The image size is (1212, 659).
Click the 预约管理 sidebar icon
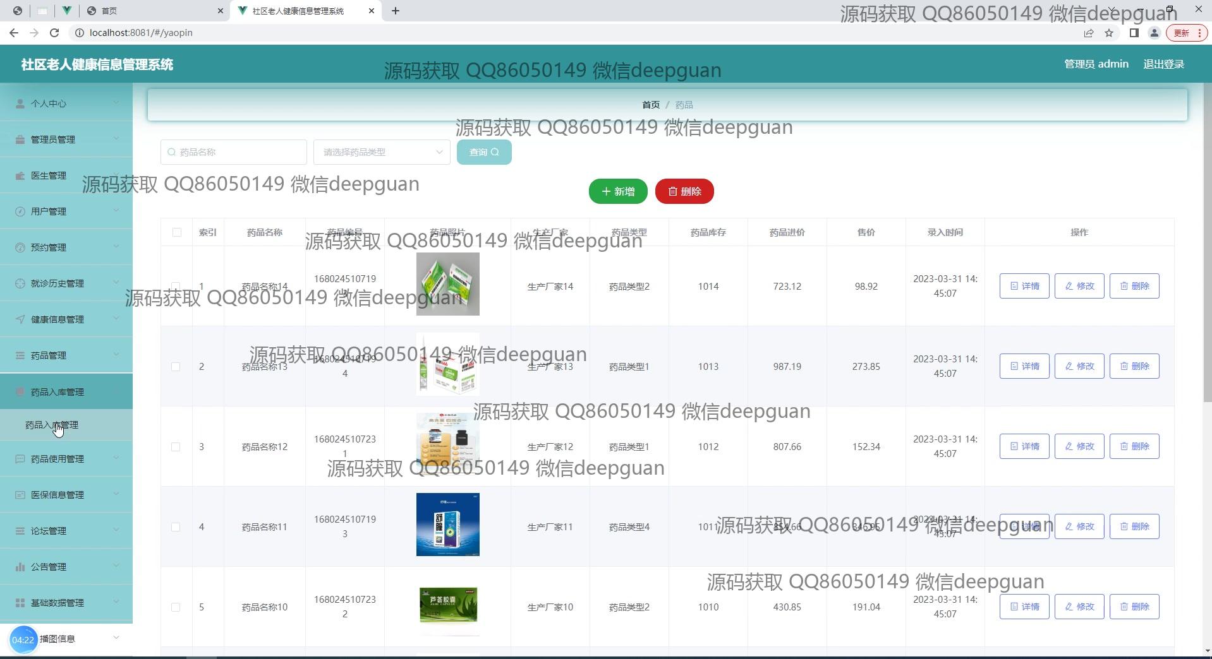(20, 247)
